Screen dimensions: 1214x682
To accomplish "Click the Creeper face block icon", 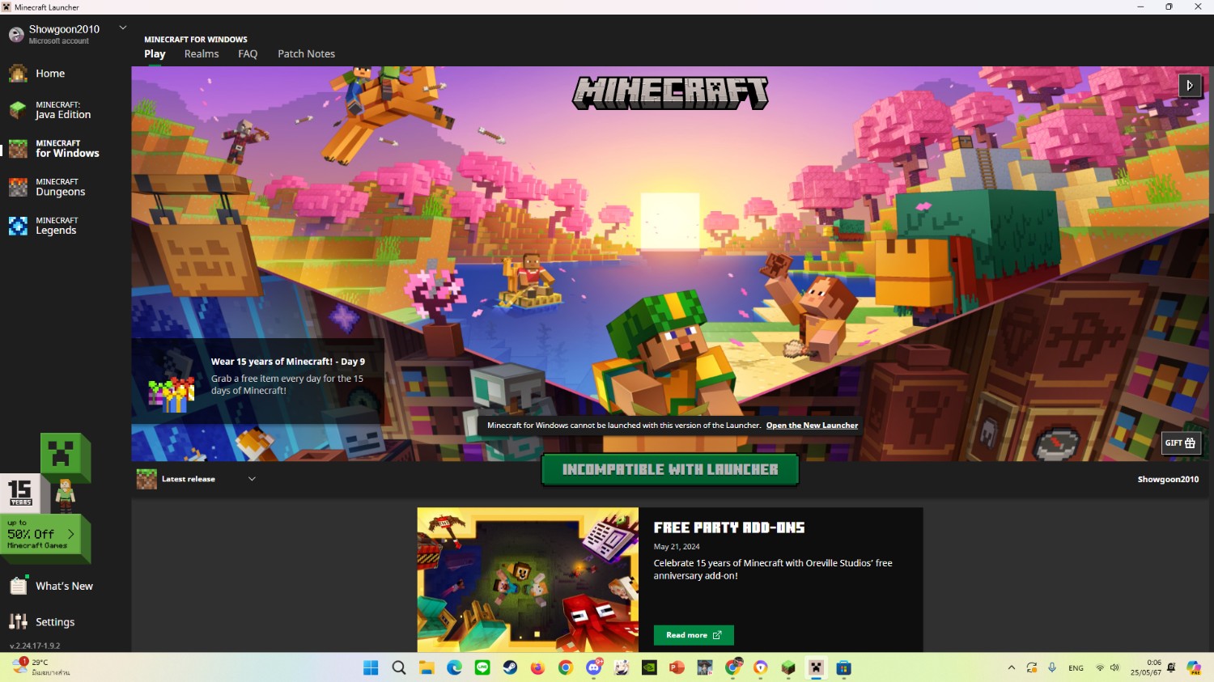I will pyautogui.click(x=62, y=453).
